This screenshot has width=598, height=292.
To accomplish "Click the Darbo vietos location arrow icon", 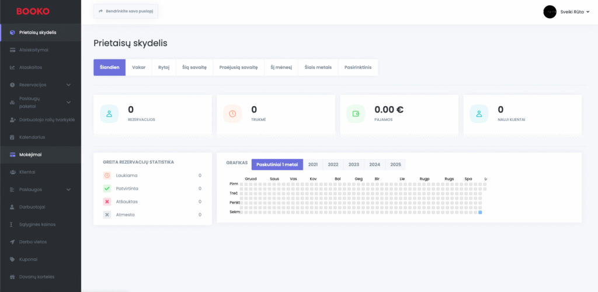I will pos(13,241).
